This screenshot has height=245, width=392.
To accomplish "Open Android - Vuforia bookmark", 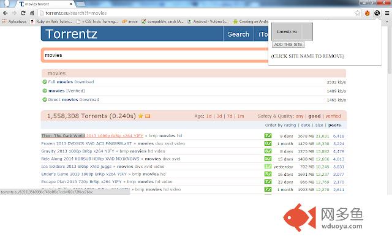I will pyautogui.click(x=208, y=21).
